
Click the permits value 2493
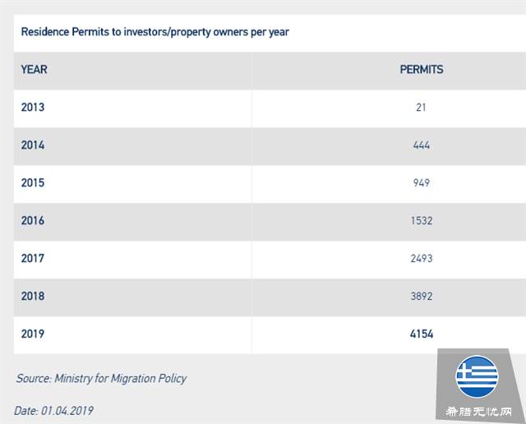pos(422,259)
